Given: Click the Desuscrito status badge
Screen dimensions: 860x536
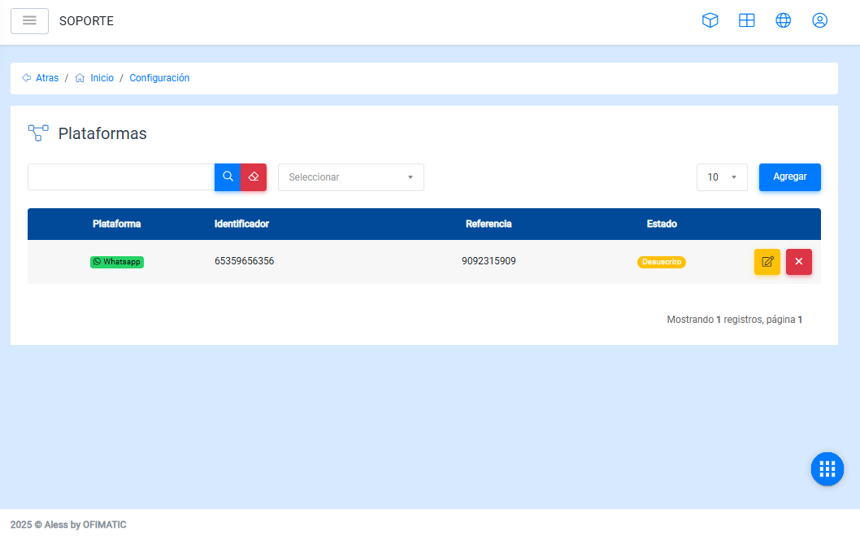Looking at the screenshot, I should (x=661, y=262).
